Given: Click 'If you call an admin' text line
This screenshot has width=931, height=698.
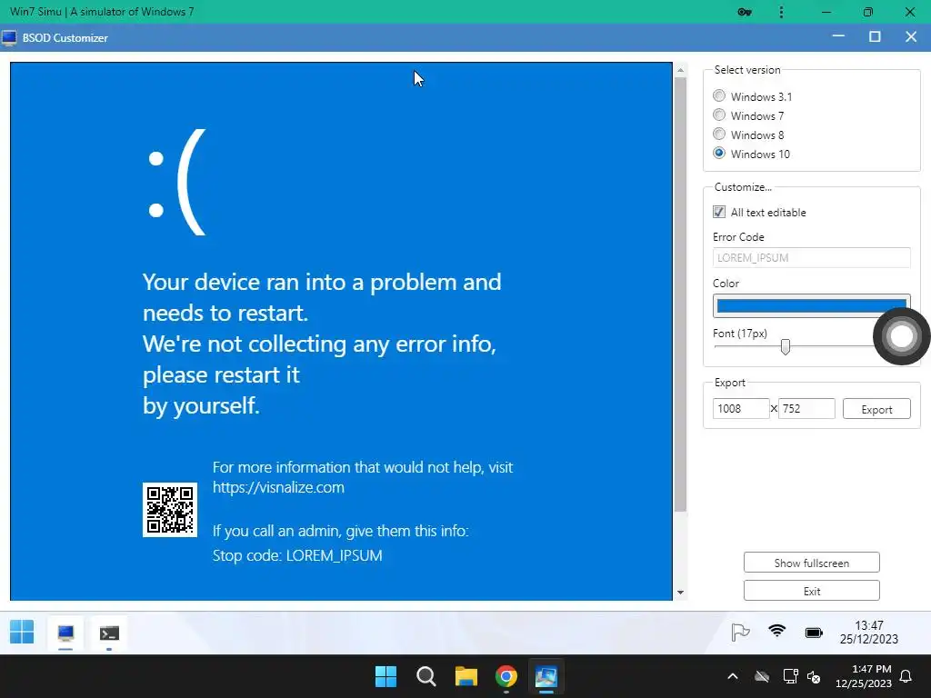Looking at the screenshot, I should pyautogui.click(x=341, y=531).
